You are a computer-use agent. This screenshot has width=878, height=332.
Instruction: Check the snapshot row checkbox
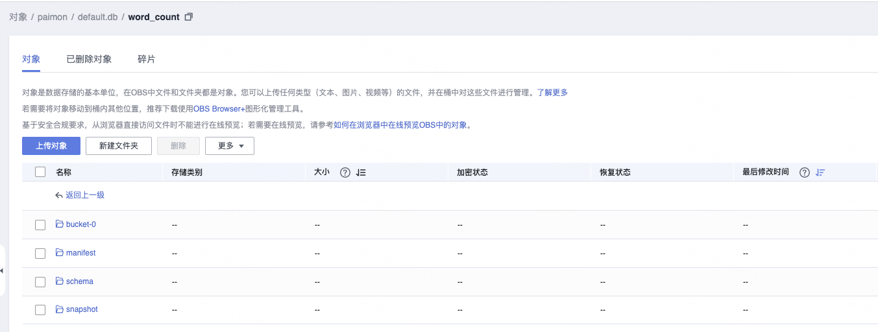[40, 310]
